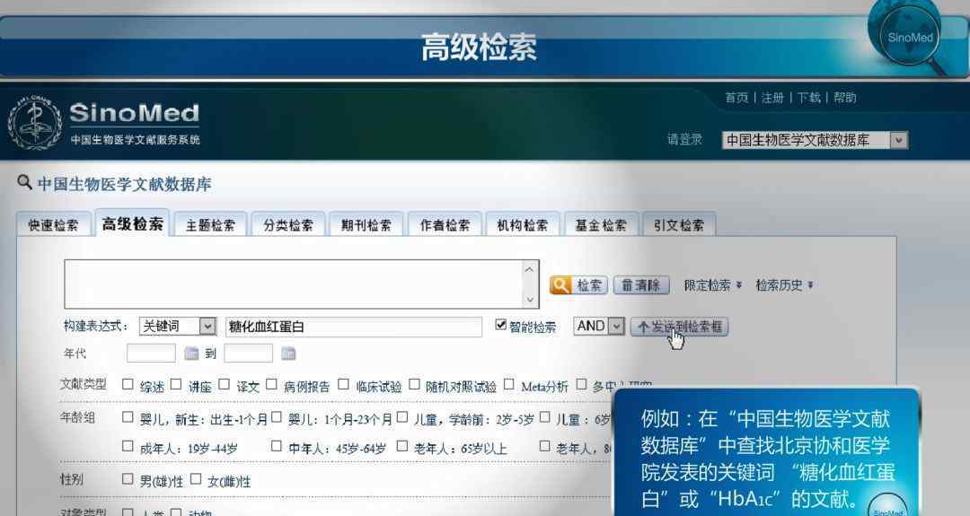Click scroll up arrow in query box
Screen dimensions: 970x516
[529, 269]
